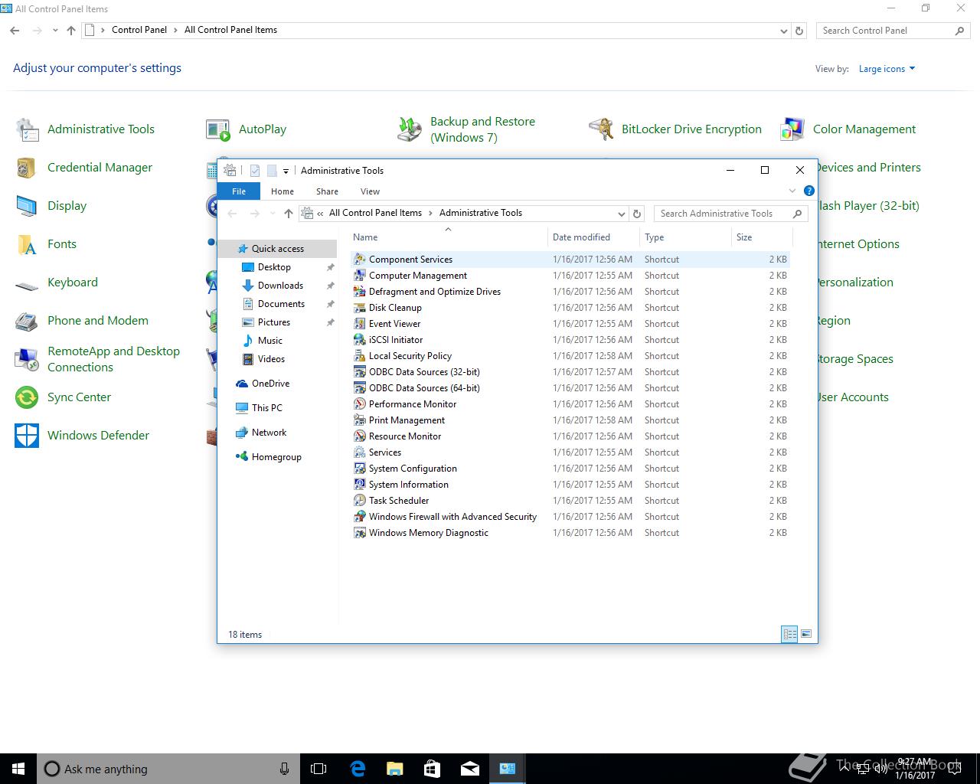The height and width of the screenshot is (784, 980).
Task: Open the Share ribbon tab
Action: [x=327, y=191]
